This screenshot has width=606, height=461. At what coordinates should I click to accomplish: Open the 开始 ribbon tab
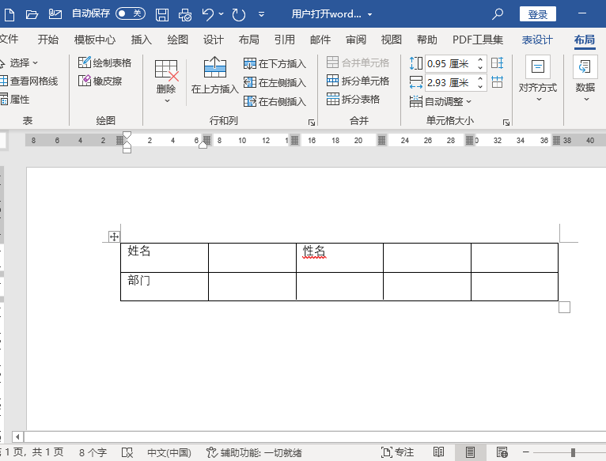click(x=48, y=40)
